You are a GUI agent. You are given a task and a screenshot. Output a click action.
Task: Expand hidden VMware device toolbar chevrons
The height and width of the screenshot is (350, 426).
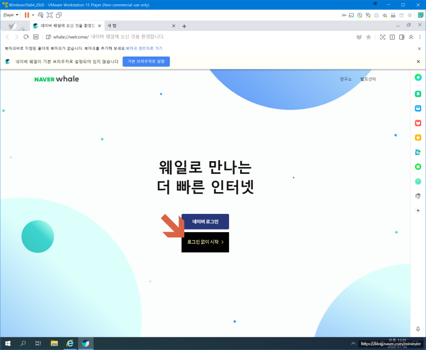(x=343, y=15)
